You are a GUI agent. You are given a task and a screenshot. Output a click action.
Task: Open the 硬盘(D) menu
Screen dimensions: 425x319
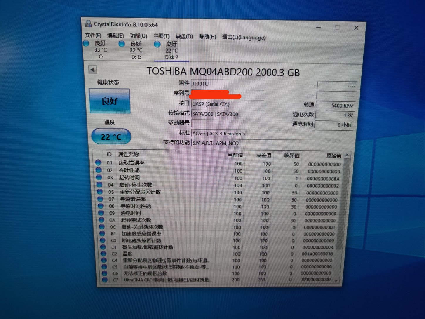(184, 36)
